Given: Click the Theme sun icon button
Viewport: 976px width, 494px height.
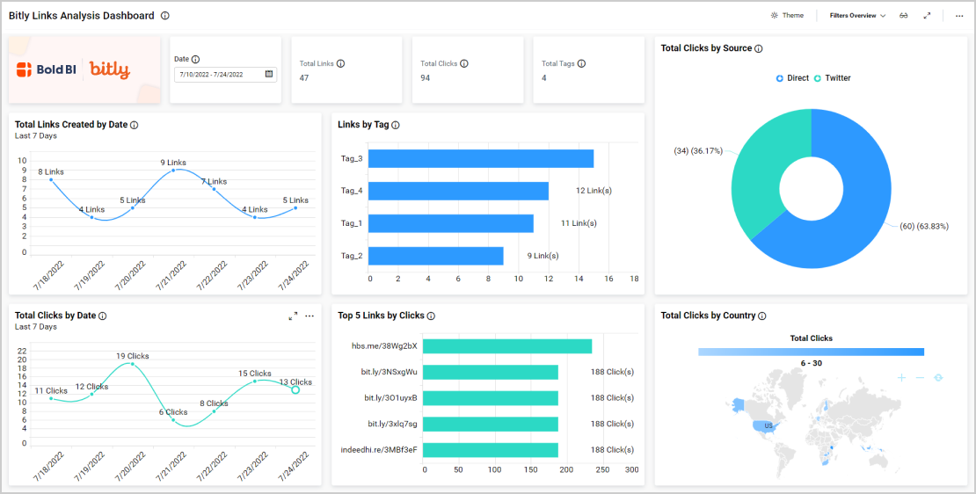Looking at the screenshot, I should (774, 16).
